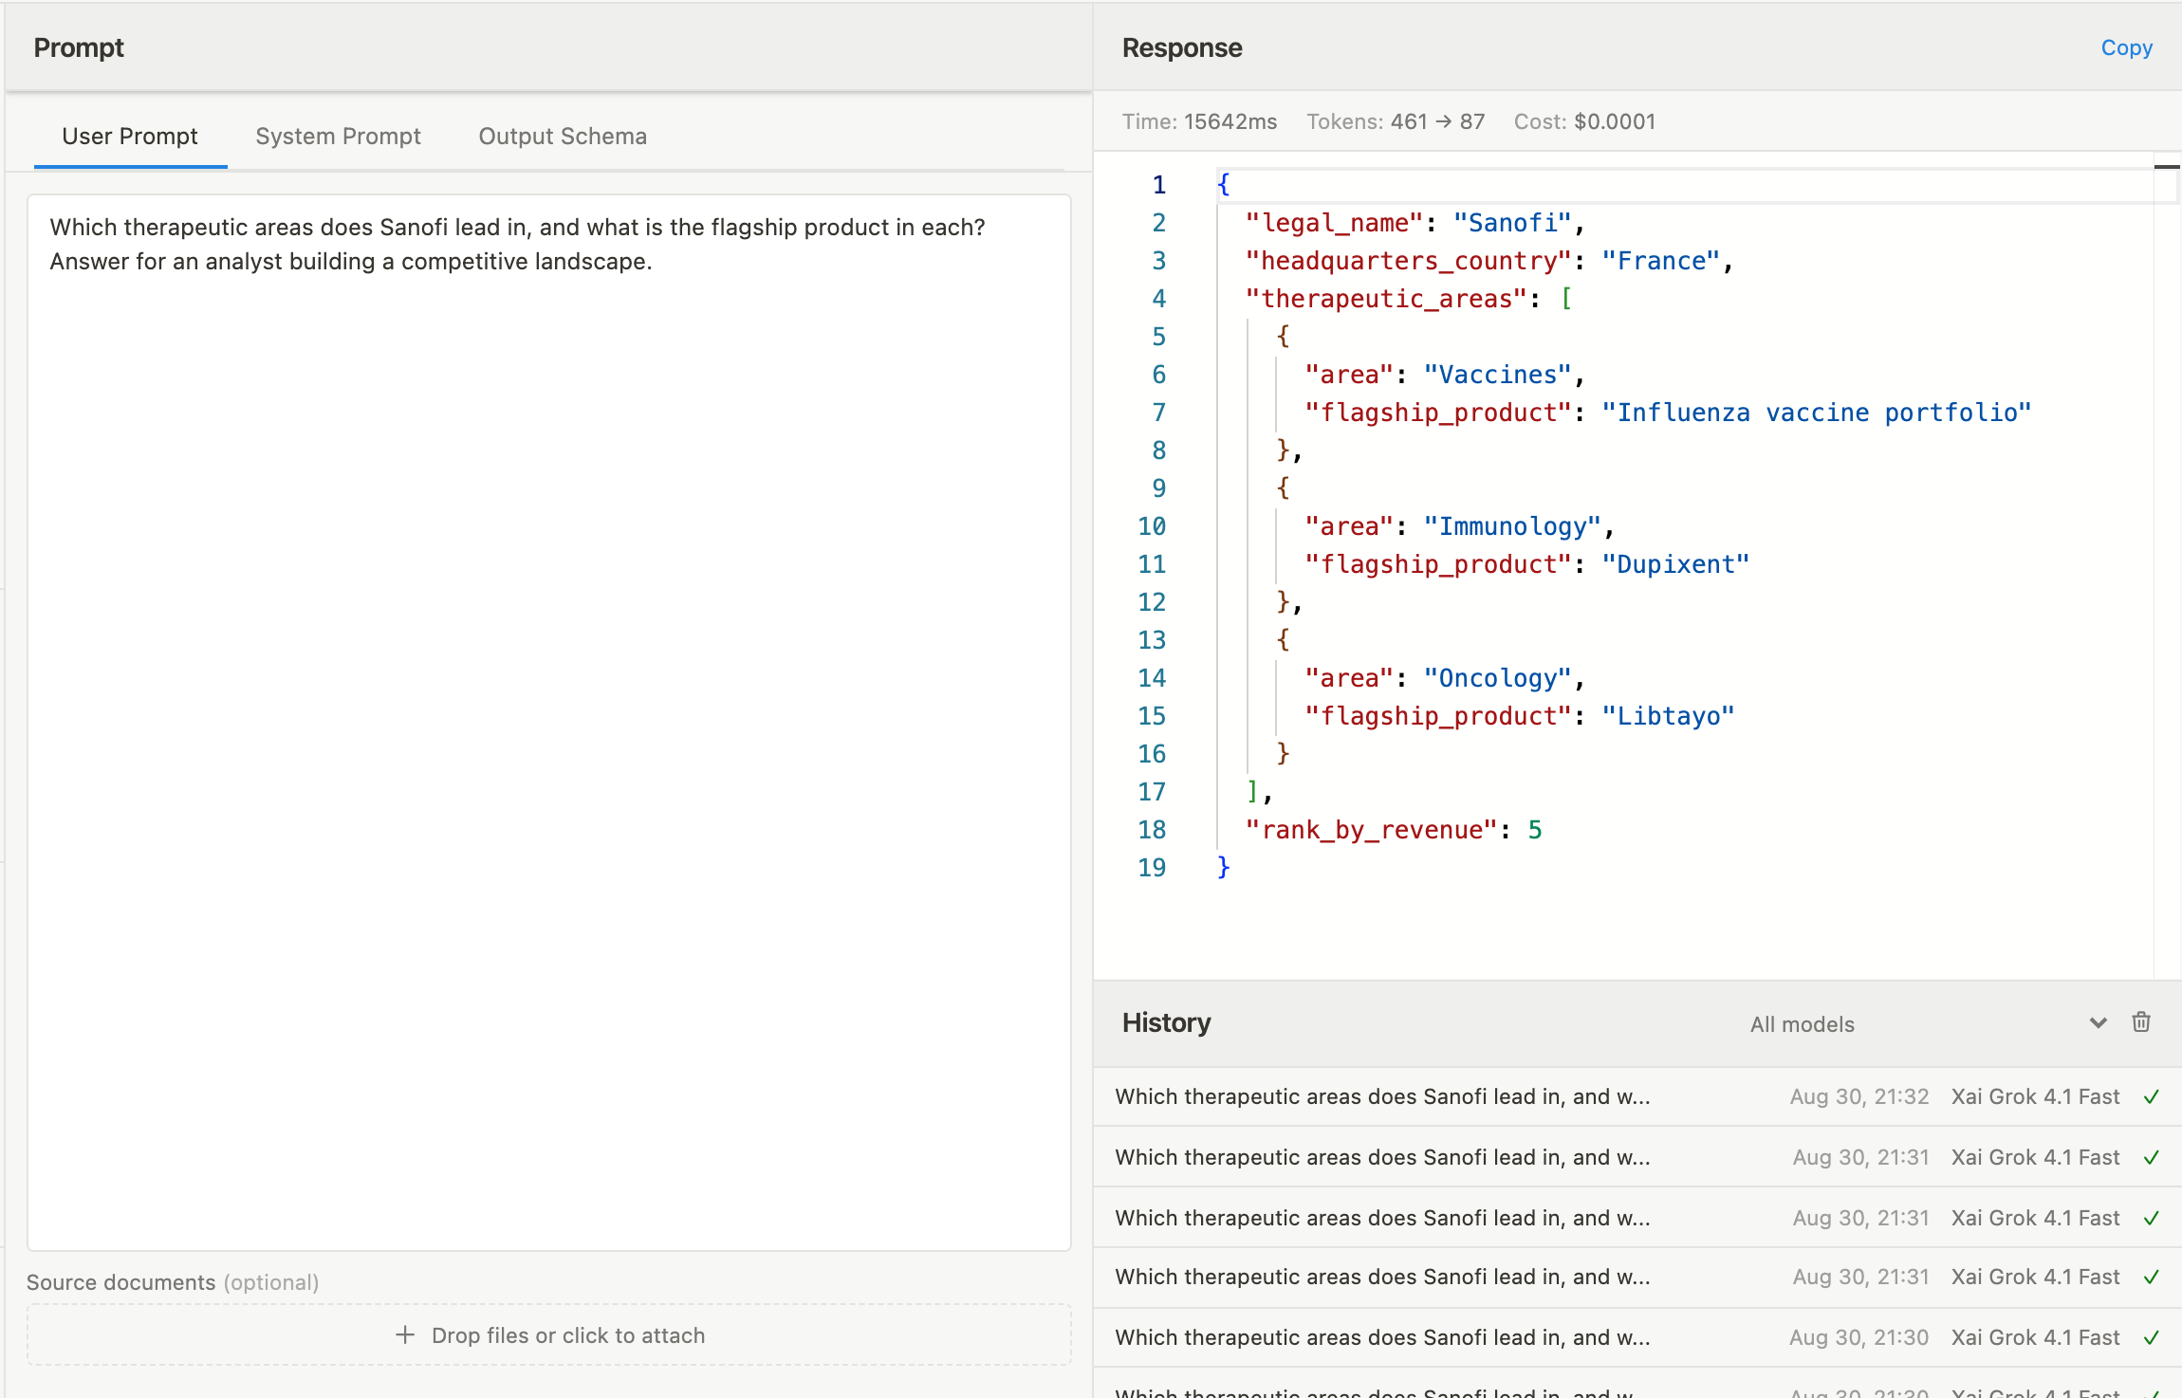The height and width of the screenshot is (1398, 2182).
Task: Switch to the System Prompt tab
Action: point(338,136)
